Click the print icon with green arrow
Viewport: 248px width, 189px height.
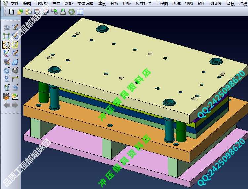63,12
